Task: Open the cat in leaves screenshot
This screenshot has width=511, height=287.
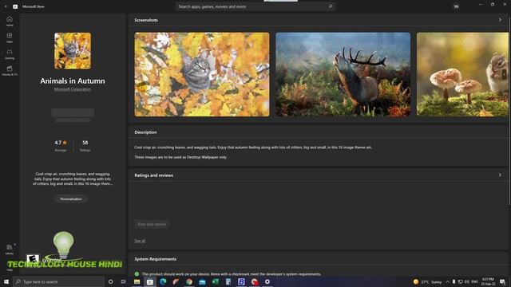Action: click(202, 74)
